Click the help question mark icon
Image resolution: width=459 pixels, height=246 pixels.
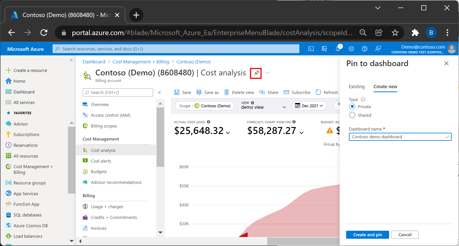click(364, 49)
